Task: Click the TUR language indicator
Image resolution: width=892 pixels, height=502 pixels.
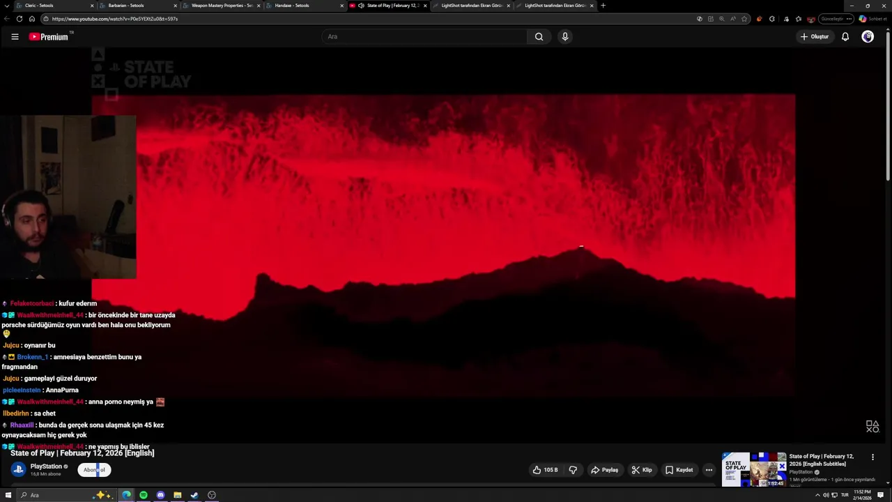Action: (x=845, y=495)
